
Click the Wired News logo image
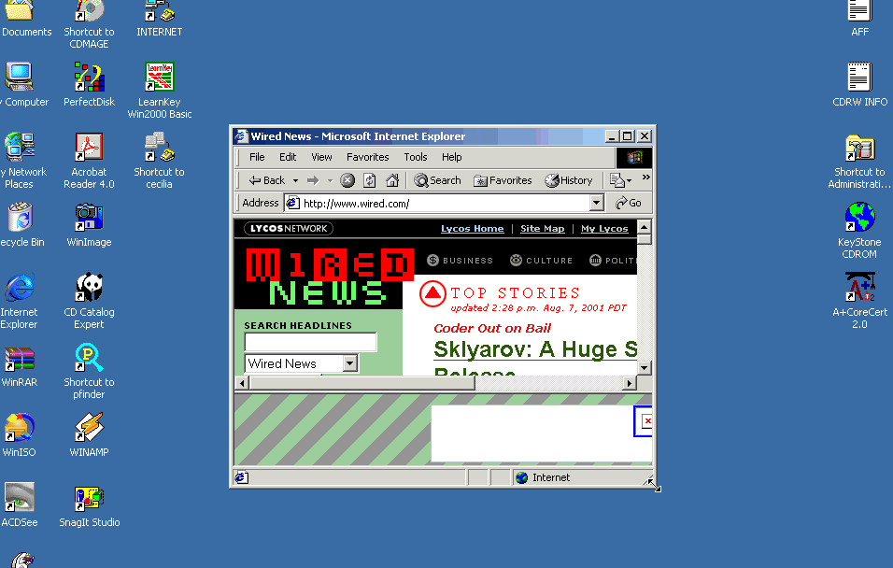pos(330,277)
